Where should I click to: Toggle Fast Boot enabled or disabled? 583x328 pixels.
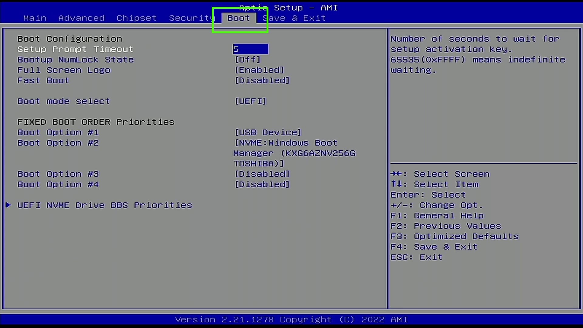pos(262,80)
